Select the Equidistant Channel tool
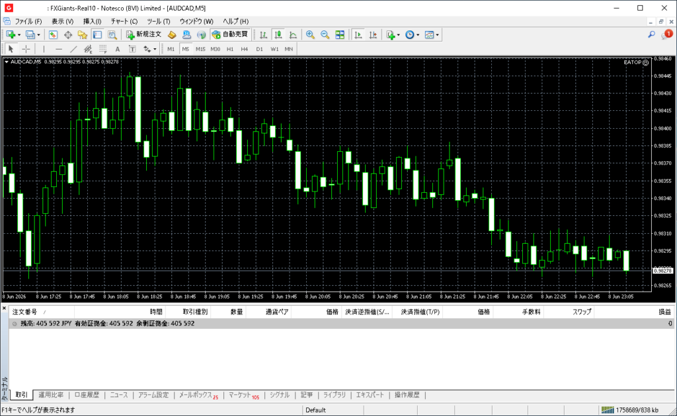This screenshot has width=677, height=416. click(x=88, y=49)
